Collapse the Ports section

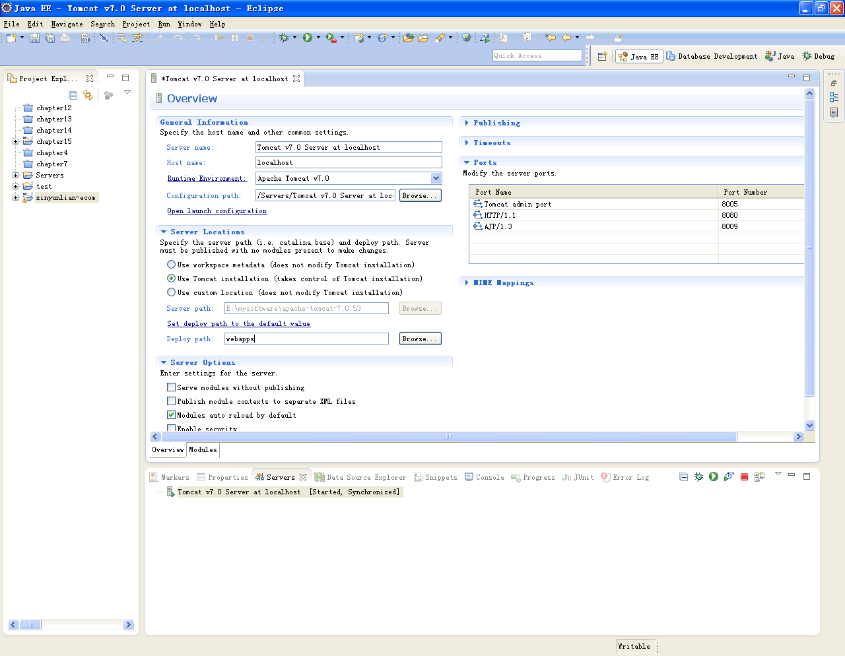[467, 162]
